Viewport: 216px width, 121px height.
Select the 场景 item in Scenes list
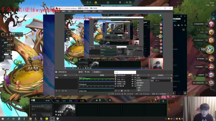tap(66, 77)
